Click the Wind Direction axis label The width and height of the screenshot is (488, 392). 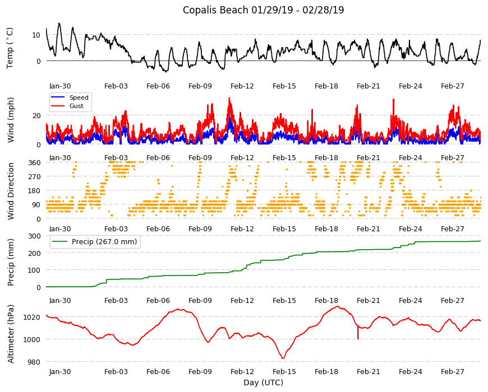click(11, 192)
